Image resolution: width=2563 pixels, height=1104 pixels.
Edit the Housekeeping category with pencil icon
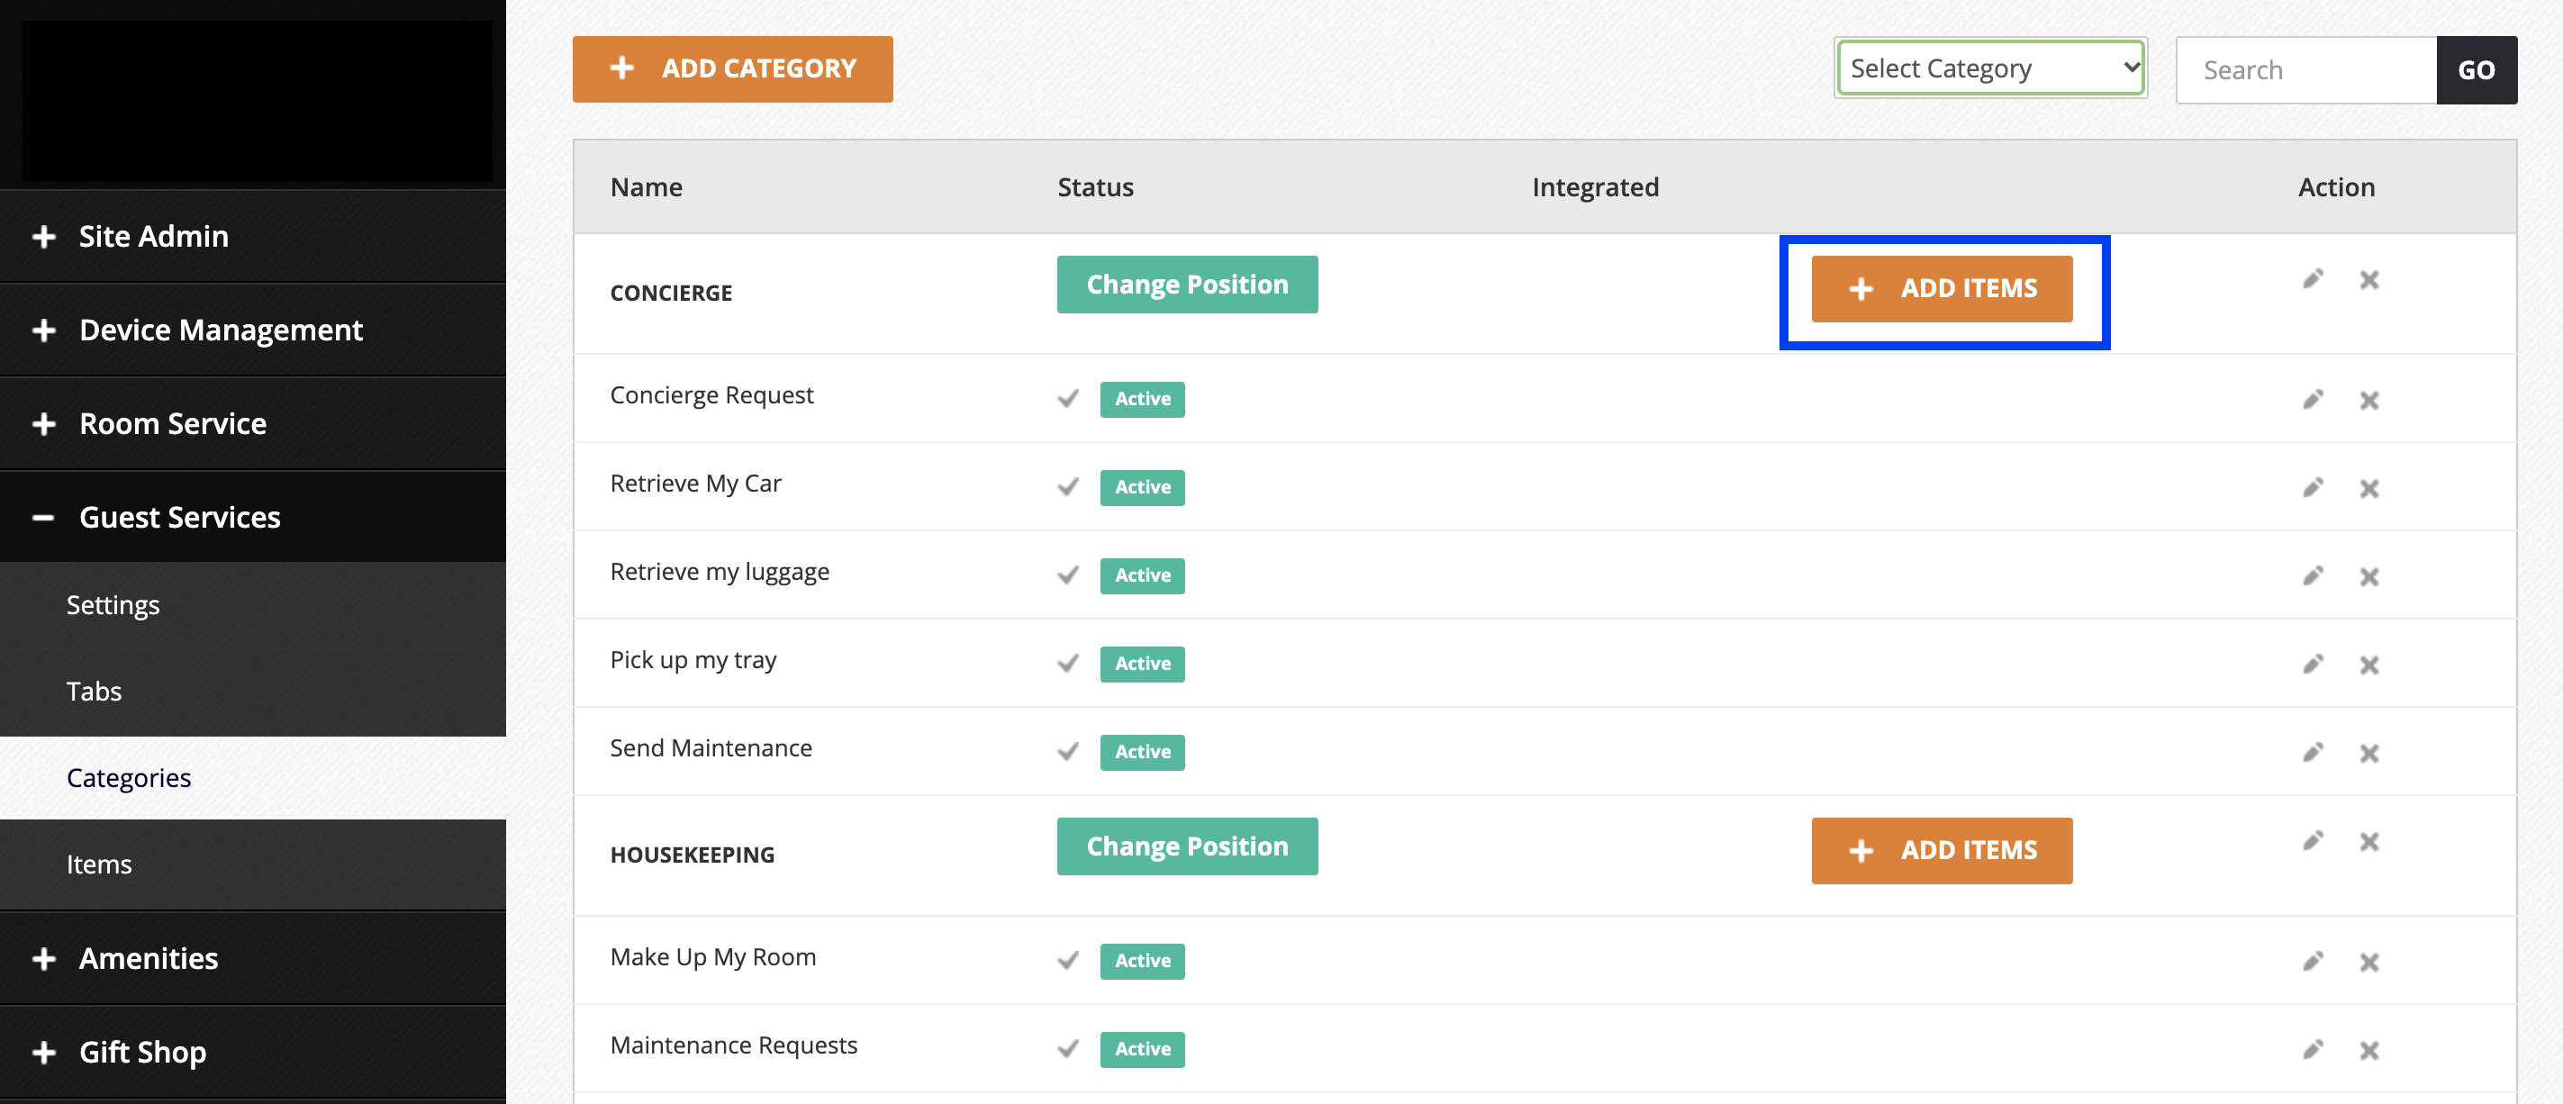pyautogui.click(x=2313, y=841)
